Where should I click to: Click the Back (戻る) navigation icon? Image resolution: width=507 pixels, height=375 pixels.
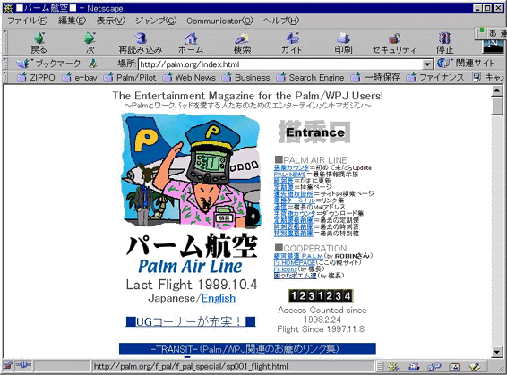(39, 43)
